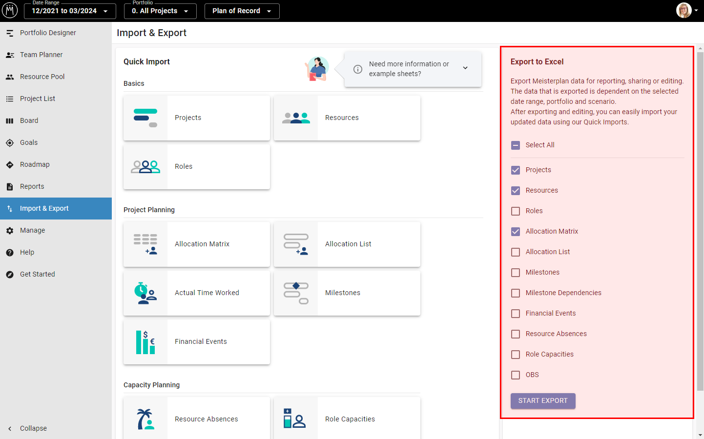The height and width of the screenshot is (439, 704).
Task: Check the Allocation List export checkbox
Action: tap(516, 252)
